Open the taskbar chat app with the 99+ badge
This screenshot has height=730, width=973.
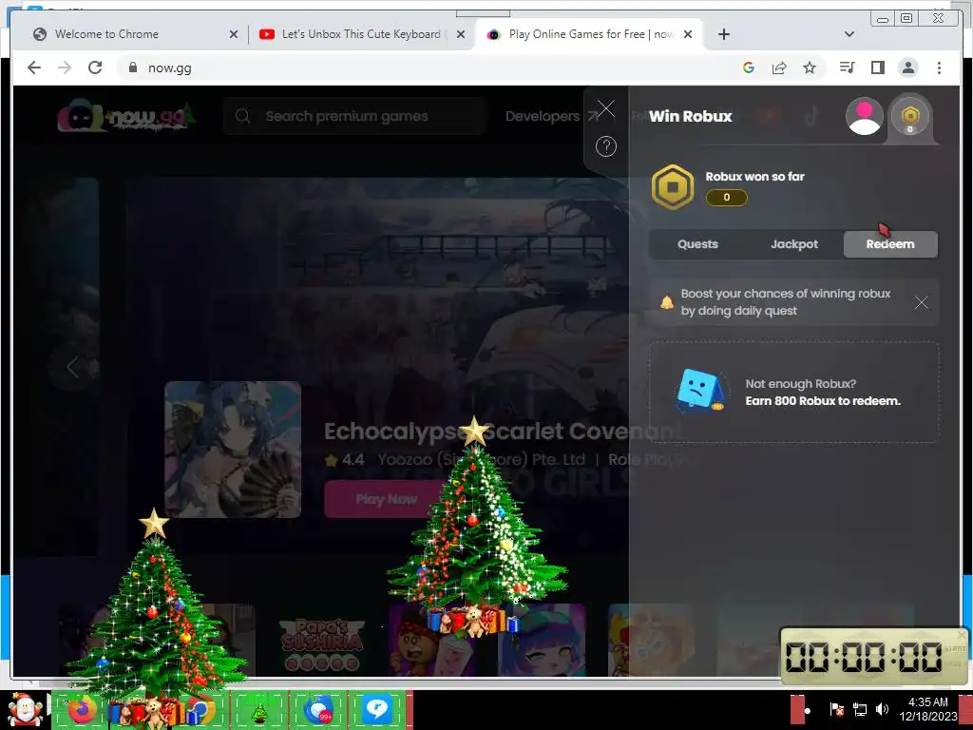pos(319,710)
